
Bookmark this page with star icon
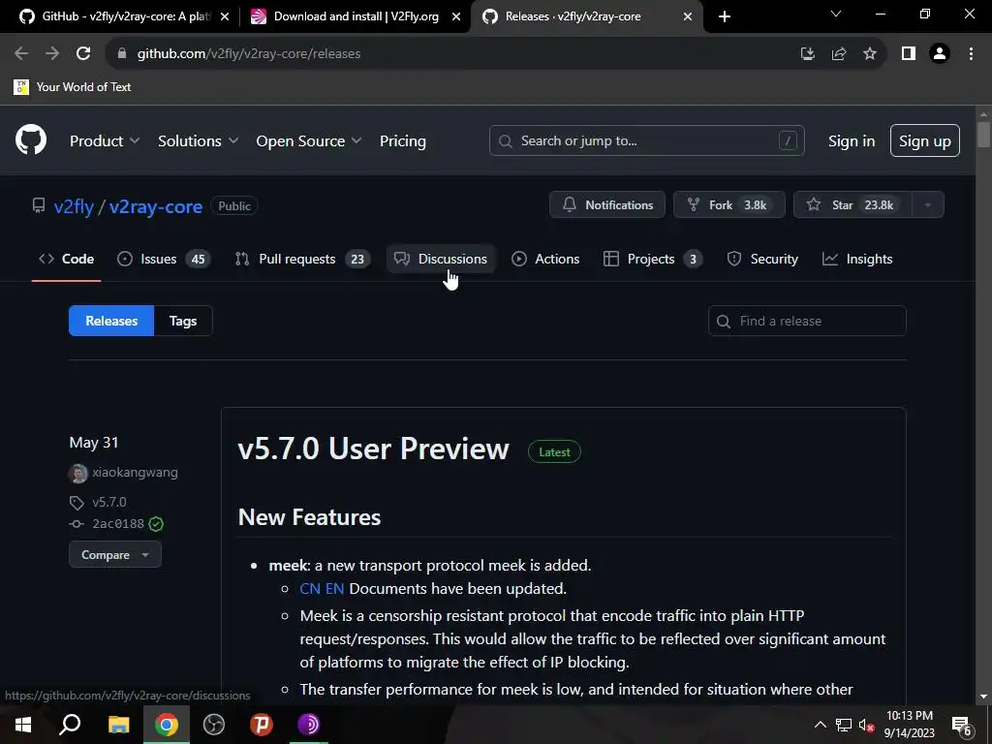click(870, 54)
